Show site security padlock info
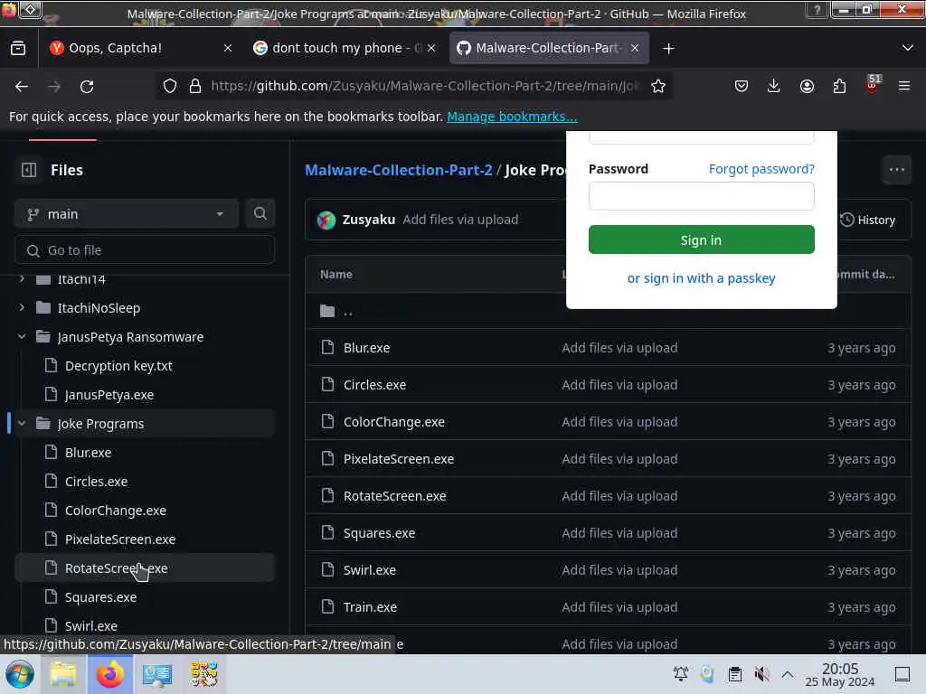926x694 pixels. [x=195, y=86]
